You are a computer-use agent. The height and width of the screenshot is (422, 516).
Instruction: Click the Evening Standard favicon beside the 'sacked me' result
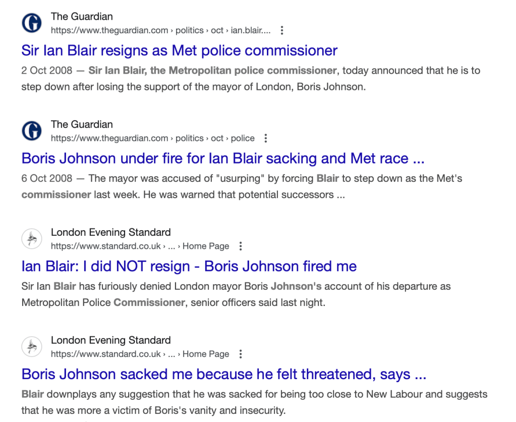click(x=32, y=347)
